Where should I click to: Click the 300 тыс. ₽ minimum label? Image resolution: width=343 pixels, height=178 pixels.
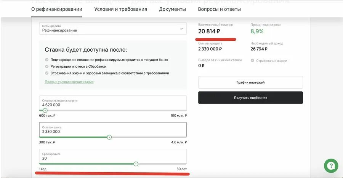pos(47,142)
